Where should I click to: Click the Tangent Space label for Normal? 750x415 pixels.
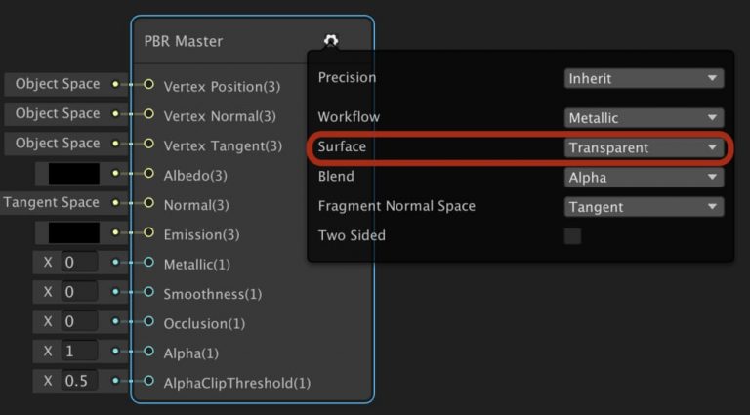[x=51, y=203]
